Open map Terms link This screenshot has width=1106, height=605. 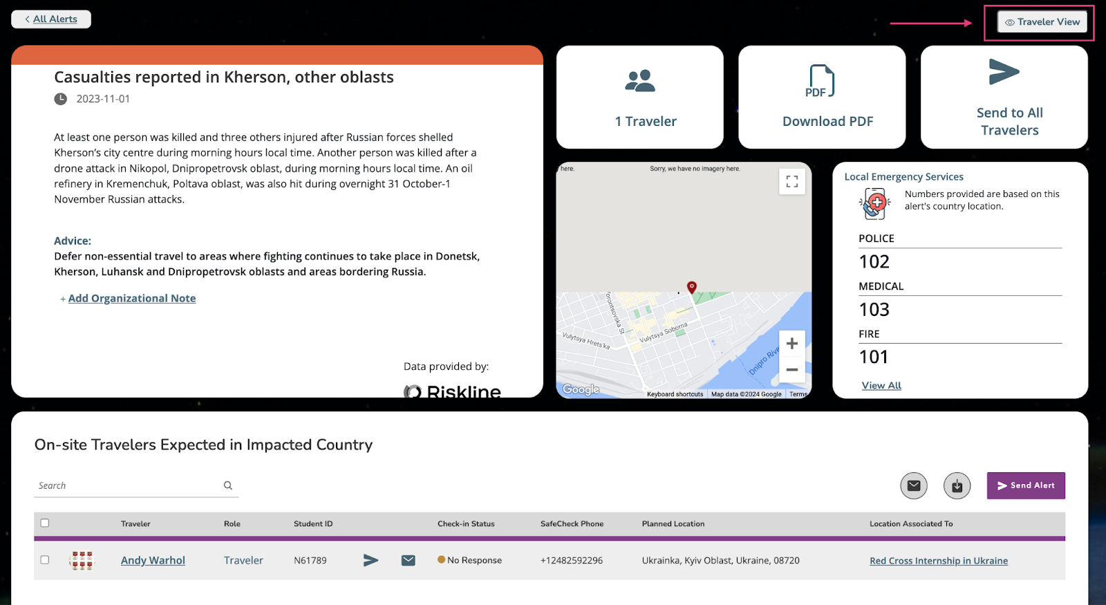tap(798, 394)
